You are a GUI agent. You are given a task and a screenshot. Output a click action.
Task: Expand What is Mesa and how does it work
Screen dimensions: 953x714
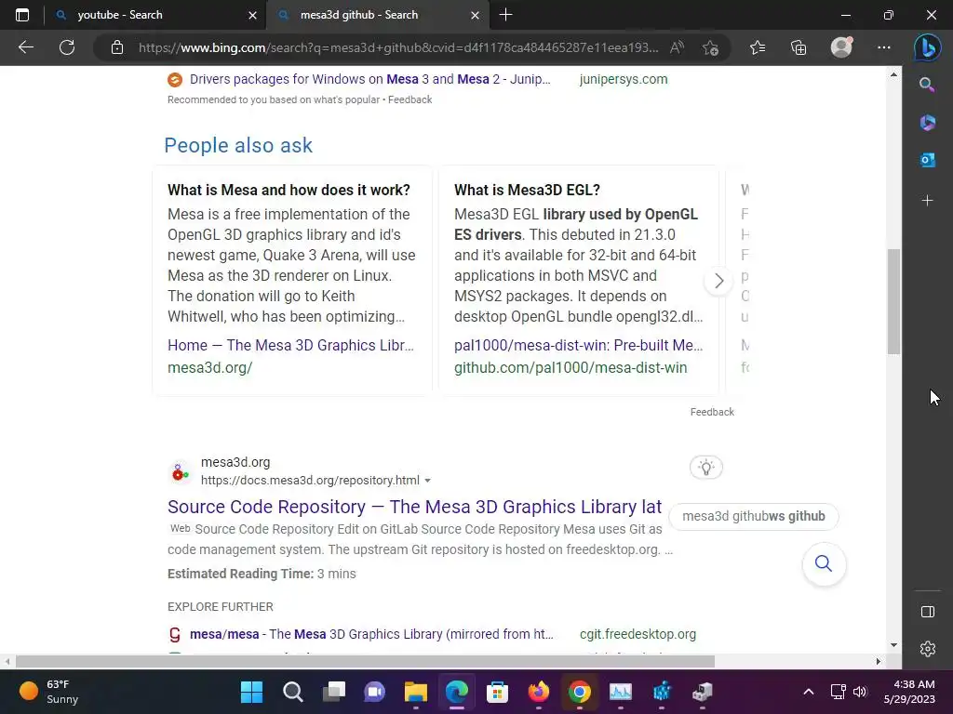tap(289, 190)
